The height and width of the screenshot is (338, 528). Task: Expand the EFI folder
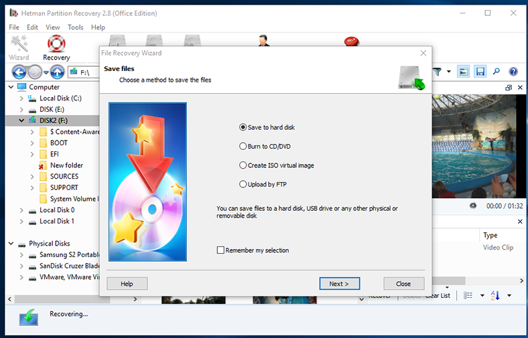tap(32, 154)
